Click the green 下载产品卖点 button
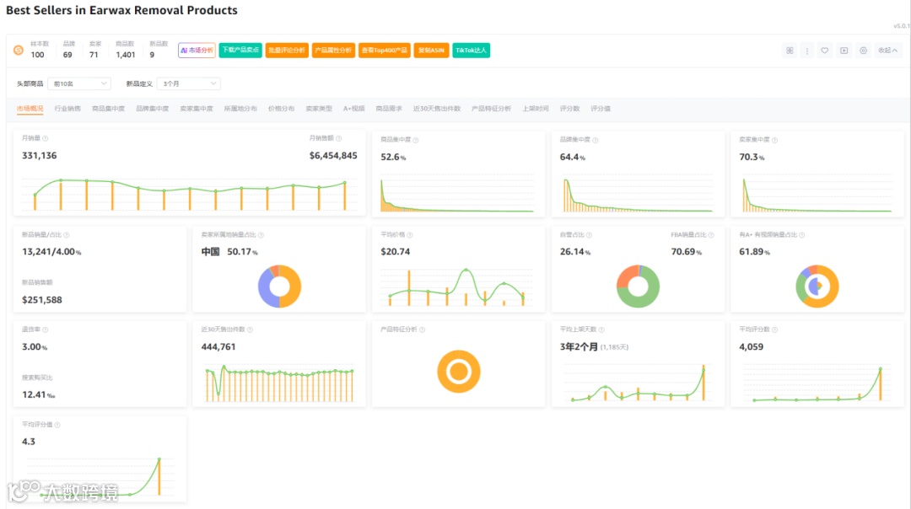Screen dimensions: 911x509 coord(240,51)
